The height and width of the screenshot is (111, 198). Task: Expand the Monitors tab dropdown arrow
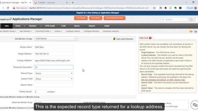click(x=41, y=26)
